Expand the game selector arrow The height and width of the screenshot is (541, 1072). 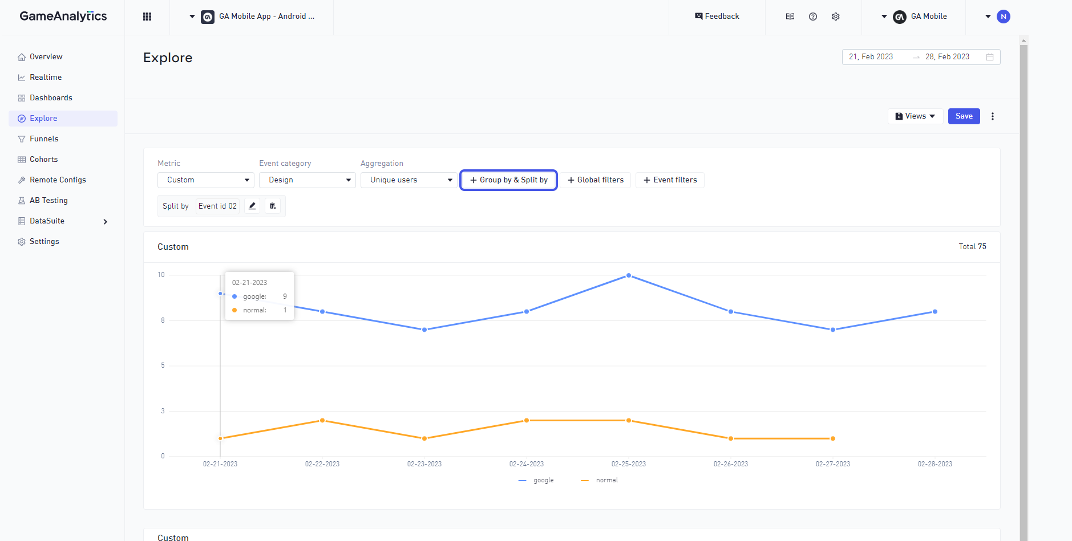point(192,17)
